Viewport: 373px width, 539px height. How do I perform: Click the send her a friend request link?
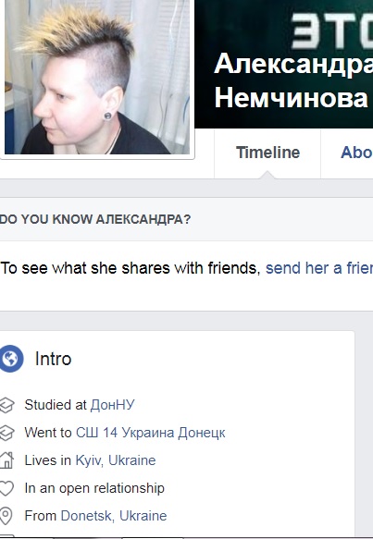(319, 268)
